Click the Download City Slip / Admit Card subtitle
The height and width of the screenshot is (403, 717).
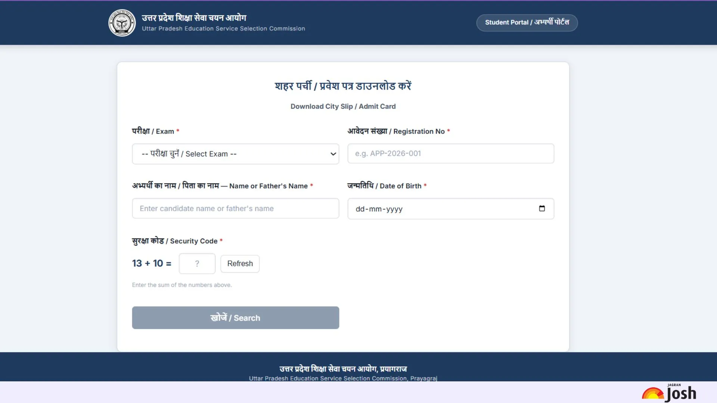click(343, 106)
